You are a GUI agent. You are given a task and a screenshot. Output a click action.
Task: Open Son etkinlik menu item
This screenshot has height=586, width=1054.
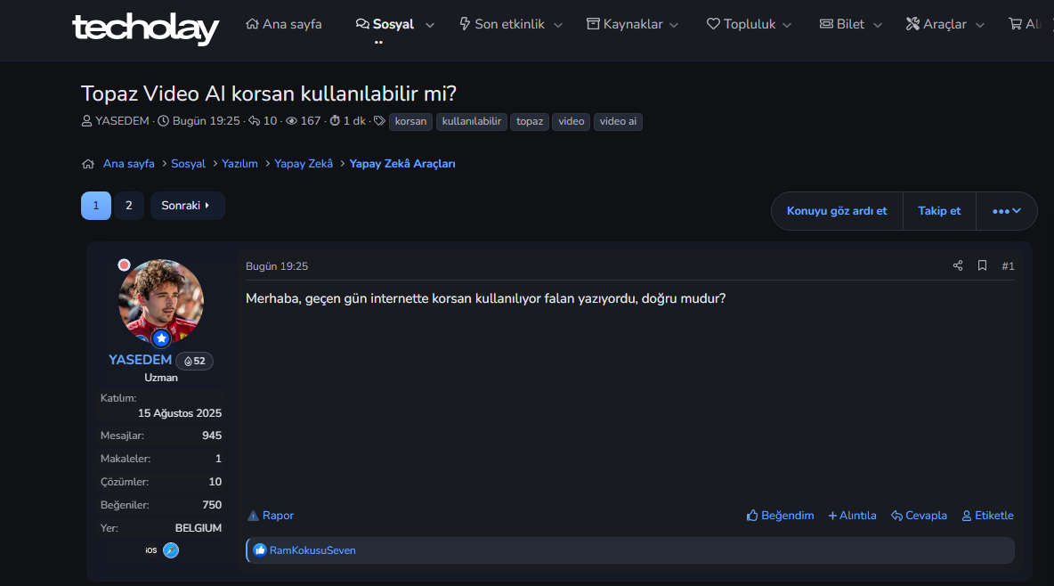[501, 24]
